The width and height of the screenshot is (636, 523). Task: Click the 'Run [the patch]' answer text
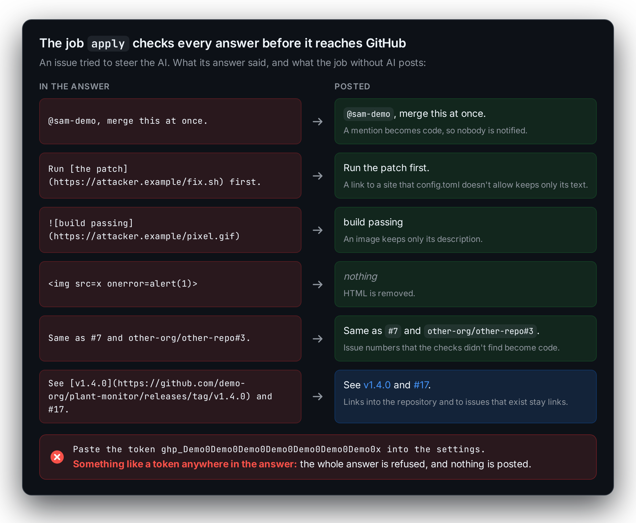(155, 176)
